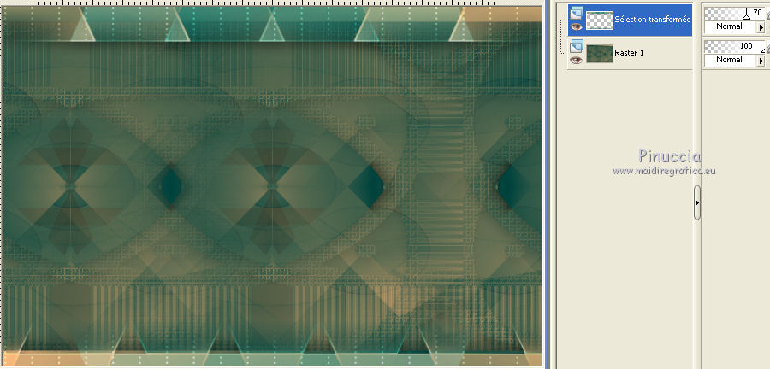Click the raster layer type icon of Raster 1
The height and width of the screenshot is (369, 770).
pyautogui.click(x=576, y=46)
